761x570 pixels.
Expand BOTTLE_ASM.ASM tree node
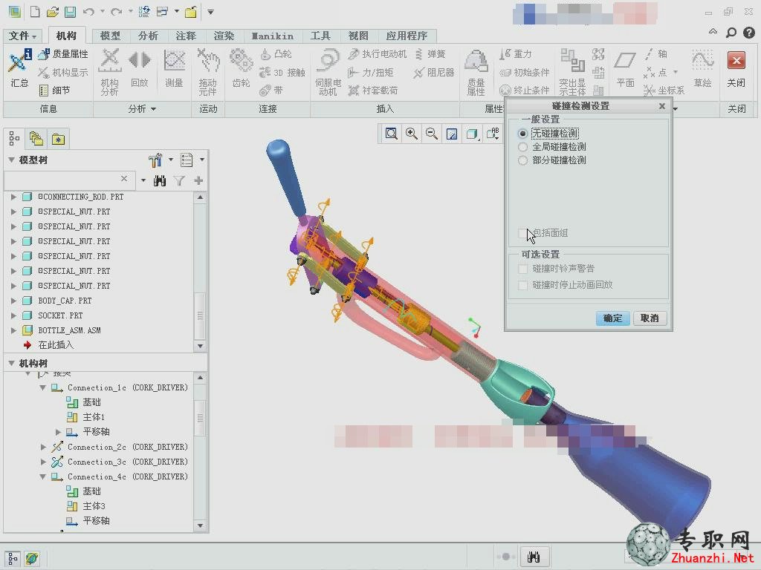13,330
